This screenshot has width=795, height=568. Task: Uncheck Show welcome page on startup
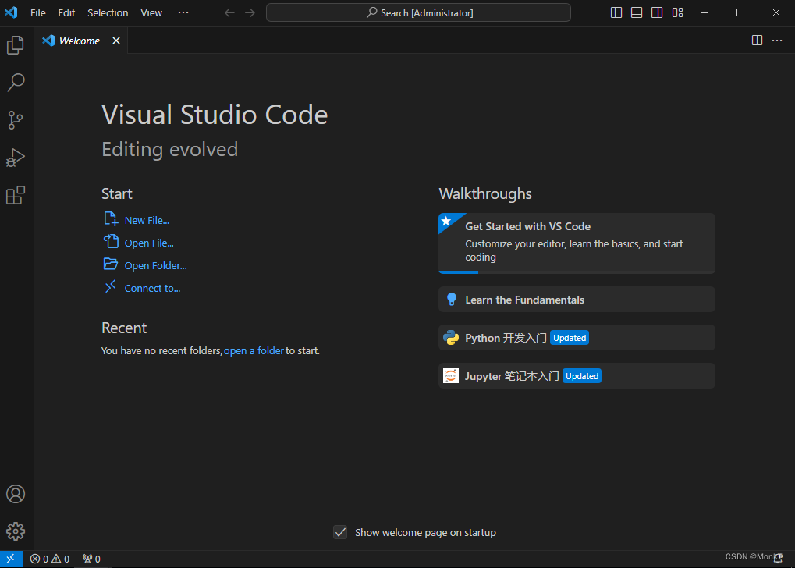(x=340, y=531)
